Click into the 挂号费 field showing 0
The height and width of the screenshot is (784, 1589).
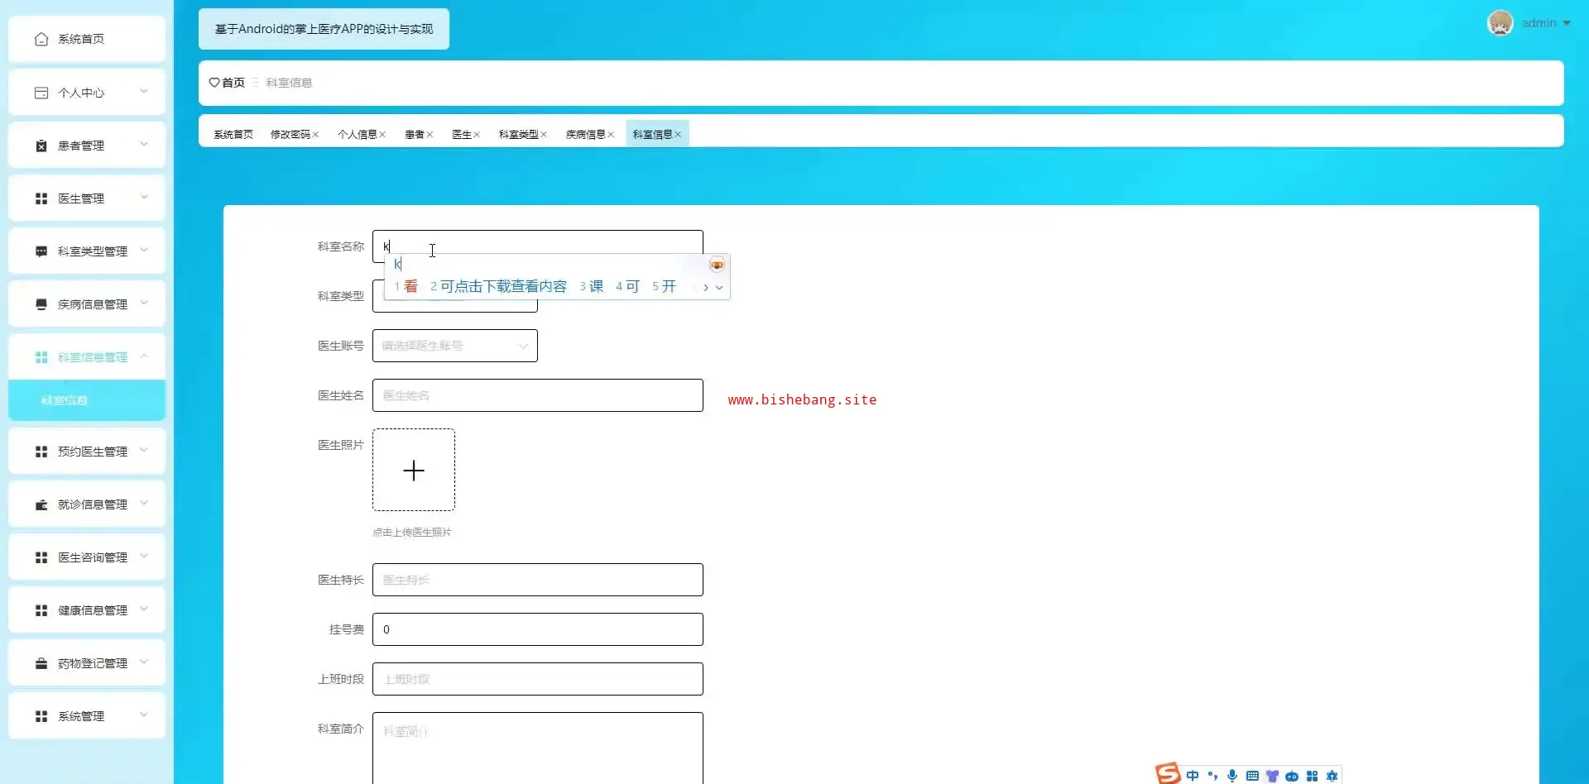538,629
